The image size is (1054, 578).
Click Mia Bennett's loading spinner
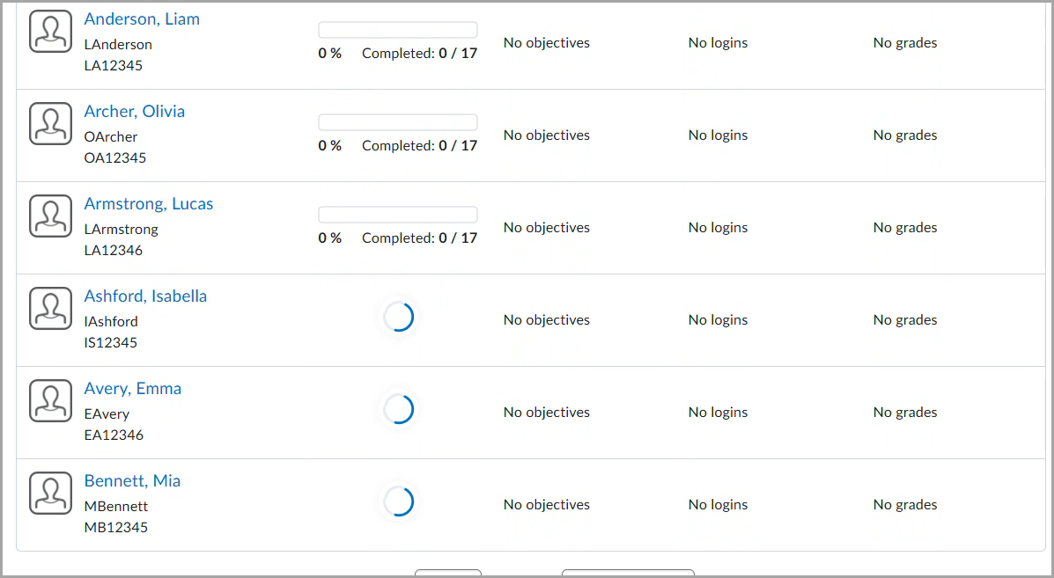pyautogui.click(x=399, y=501)
